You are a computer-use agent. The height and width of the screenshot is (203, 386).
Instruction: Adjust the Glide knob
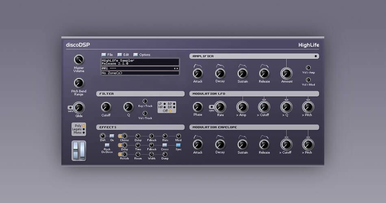click(x=79, y=108)
